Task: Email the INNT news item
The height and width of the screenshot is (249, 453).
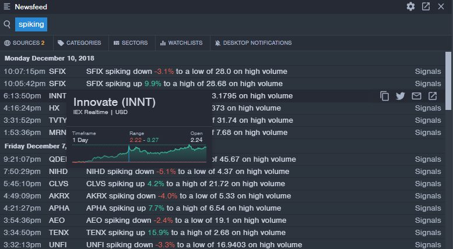Action: [x=416, y=96]
